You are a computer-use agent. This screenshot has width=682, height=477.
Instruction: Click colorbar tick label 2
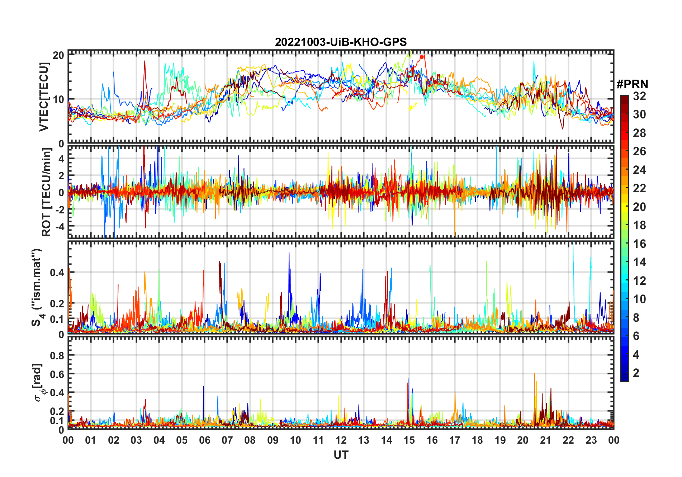[636, 373]
